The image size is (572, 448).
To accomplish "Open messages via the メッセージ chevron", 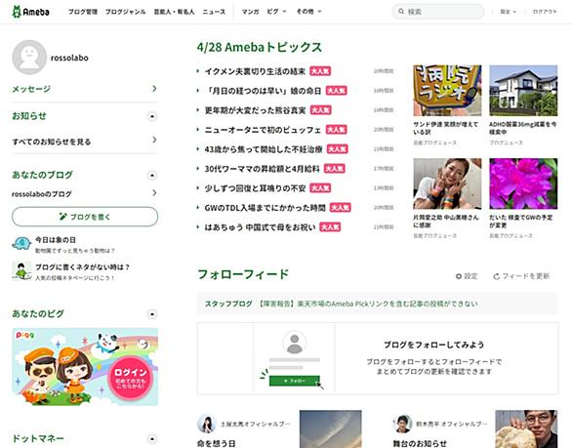I will 154,89.
